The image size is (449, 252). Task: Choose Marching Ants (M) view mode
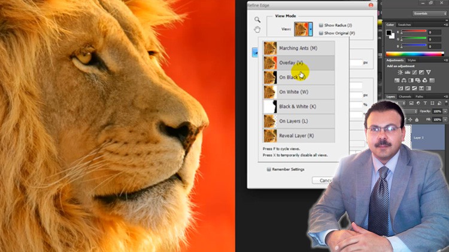(299, 48)
